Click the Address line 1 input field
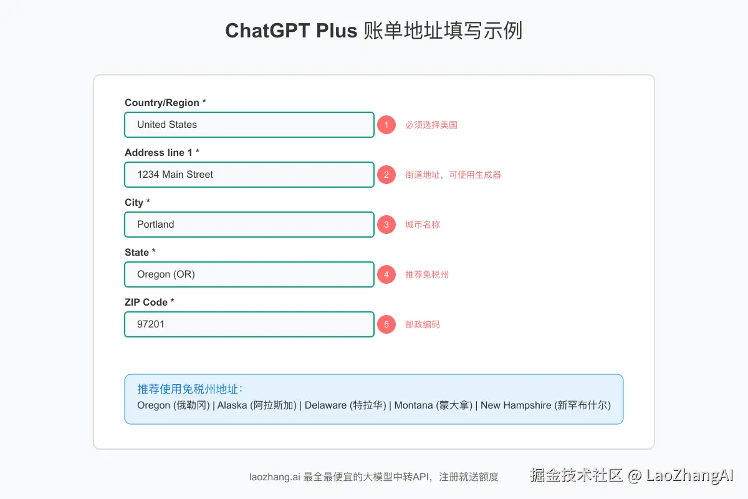This screenshot has height=499, width=748. (249, 175)
